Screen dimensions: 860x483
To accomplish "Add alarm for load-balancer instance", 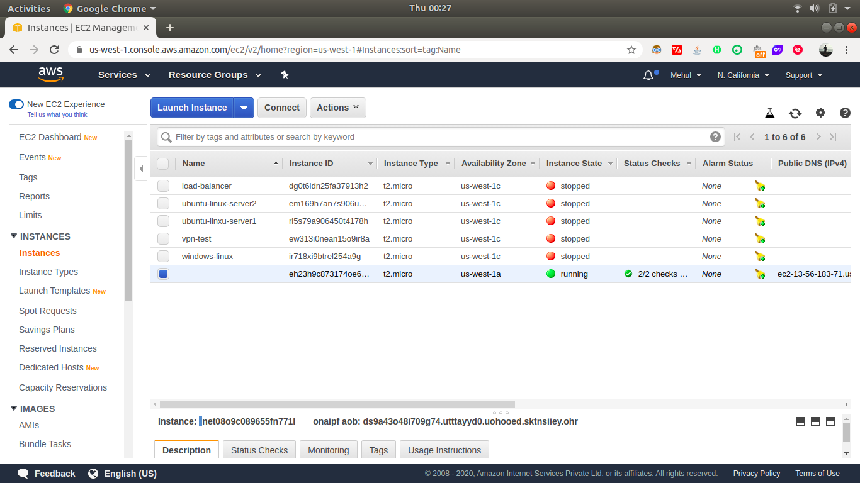I will coord(760,186).
